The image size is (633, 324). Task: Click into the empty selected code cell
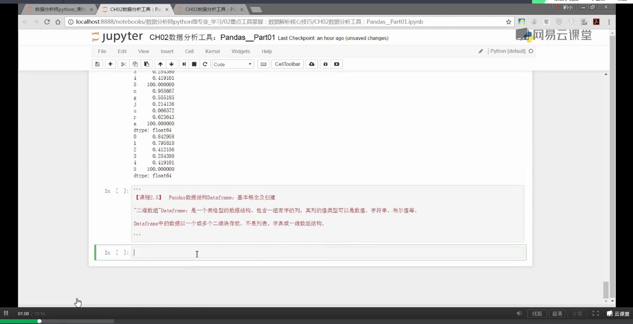tap(328, 253)
